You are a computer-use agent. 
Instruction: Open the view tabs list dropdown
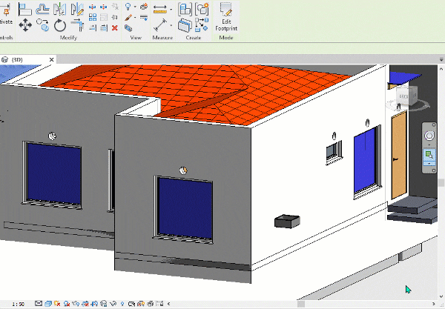(x=441, y=59)
